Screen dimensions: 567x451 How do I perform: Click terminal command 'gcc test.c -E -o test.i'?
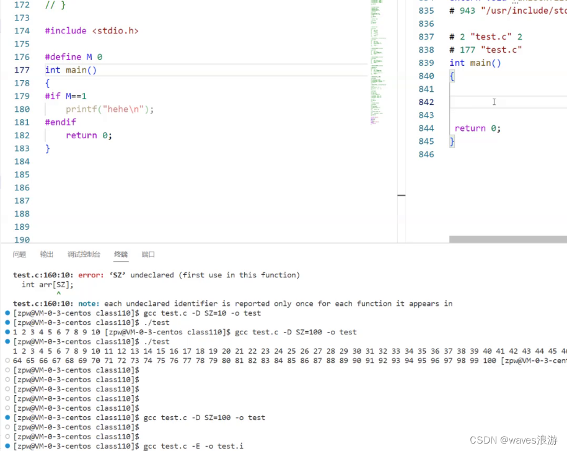[x=193, y=446]
